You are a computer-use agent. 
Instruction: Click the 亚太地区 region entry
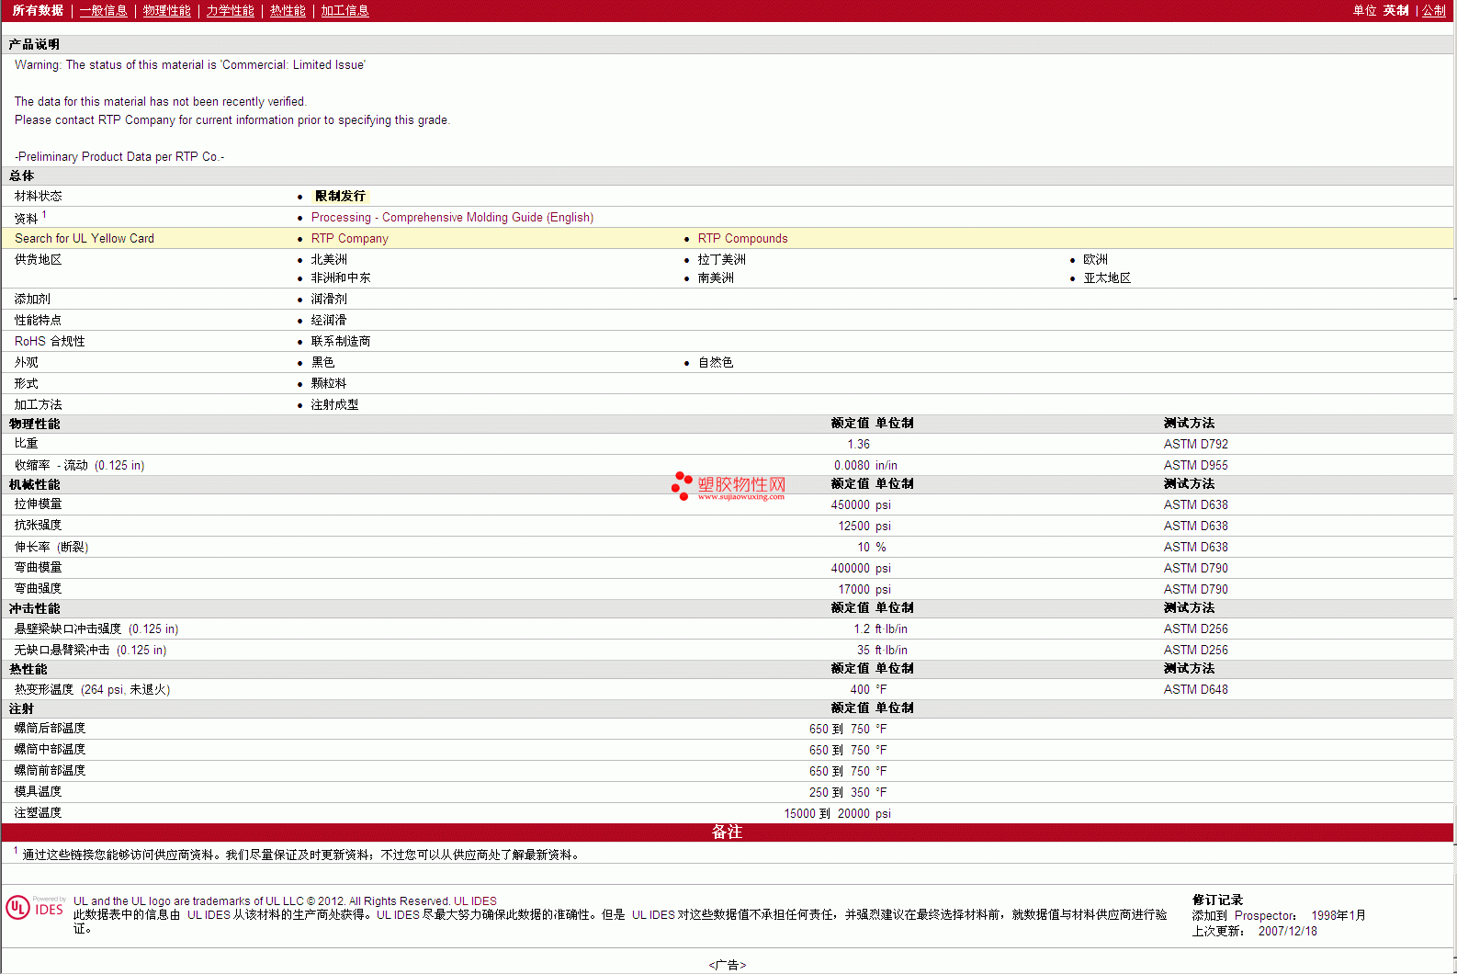click(x=1107, y=277)
